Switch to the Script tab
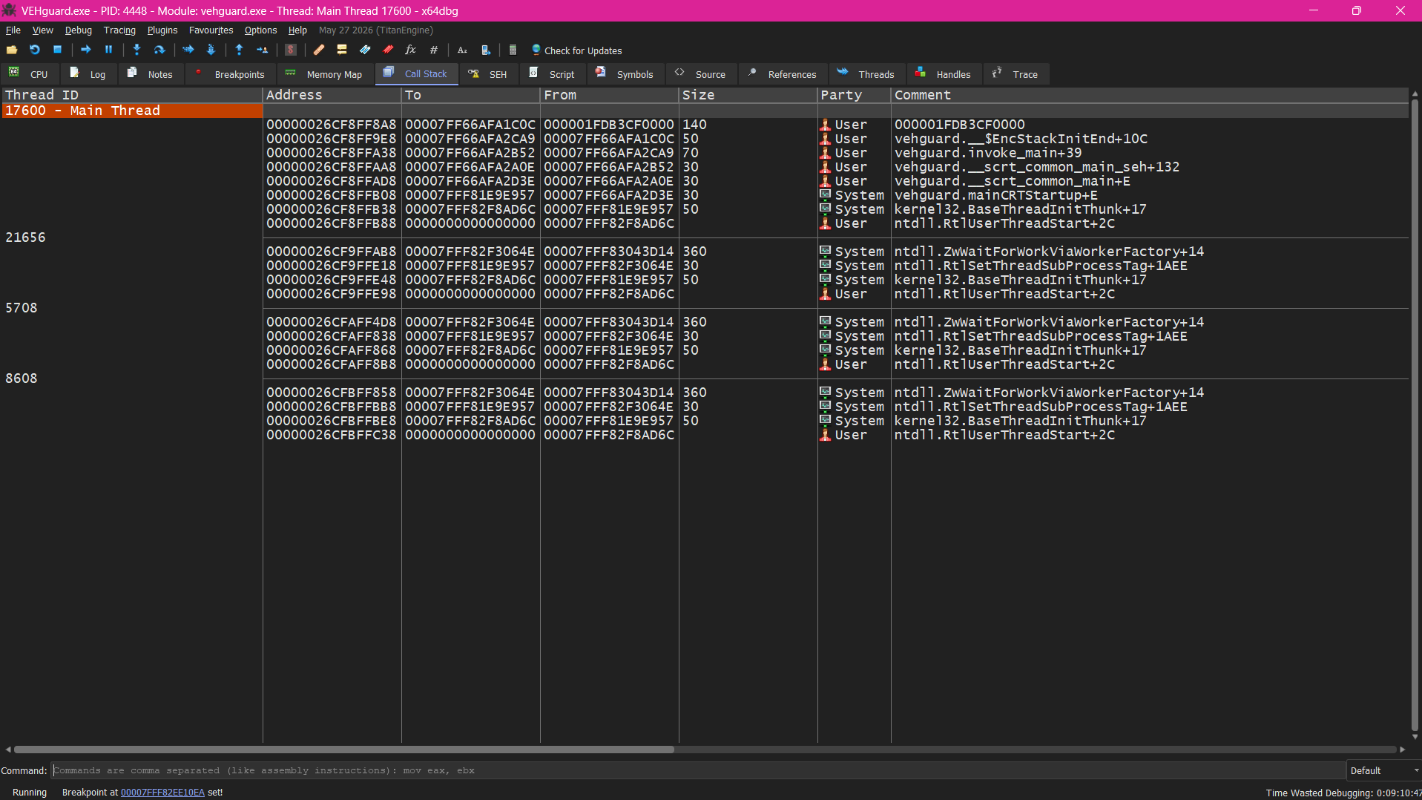 click(553, 74)
